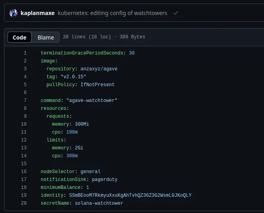Viewport: 264px width, 213px height.
Task: Click the "agave-watchtower" command string
Action: [92, 100]
